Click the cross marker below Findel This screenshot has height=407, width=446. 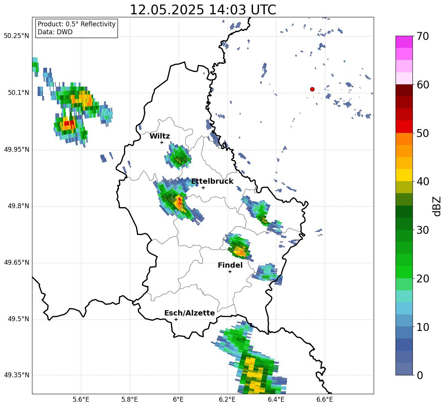[230, 272]
